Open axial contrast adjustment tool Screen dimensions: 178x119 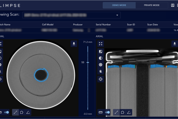(100, 58)
